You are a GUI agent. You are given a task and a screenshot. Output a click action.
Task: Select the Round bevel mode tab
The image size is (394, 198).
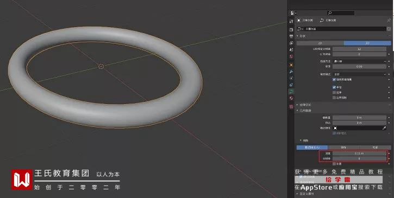[x=312, y=148]
